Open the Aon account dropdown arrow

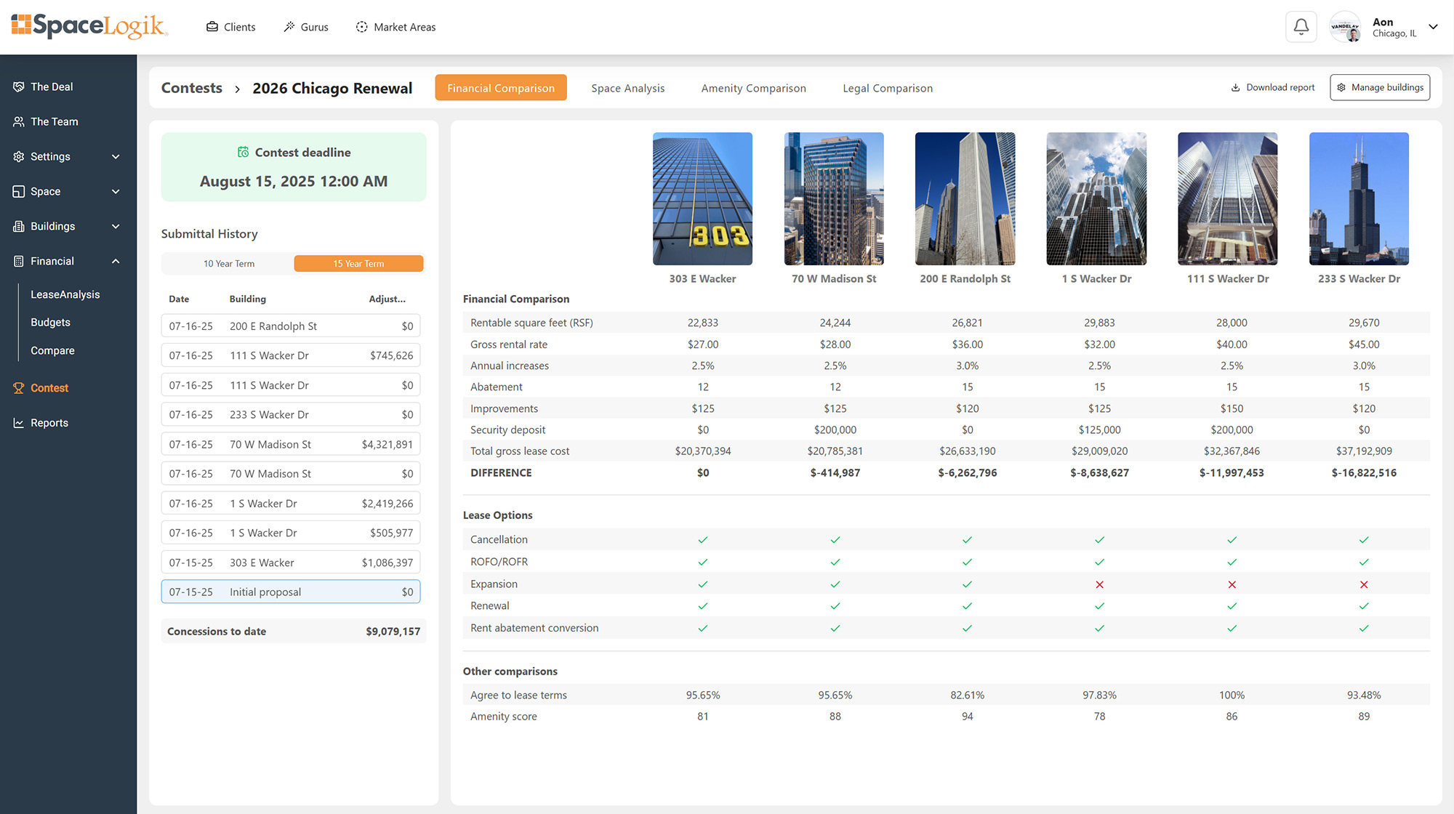coord(1433,27)
